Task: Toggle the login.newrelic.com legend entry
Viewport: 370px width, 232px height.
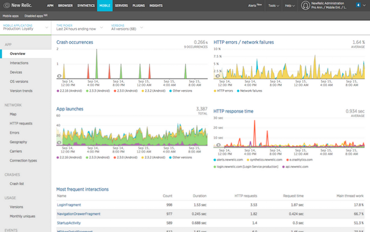Action: coord(246,166)
